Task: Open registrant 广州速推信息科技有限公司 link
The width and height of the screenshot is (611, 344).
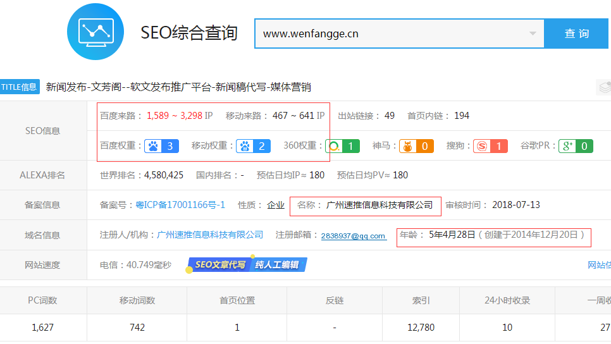Action: 210,235
